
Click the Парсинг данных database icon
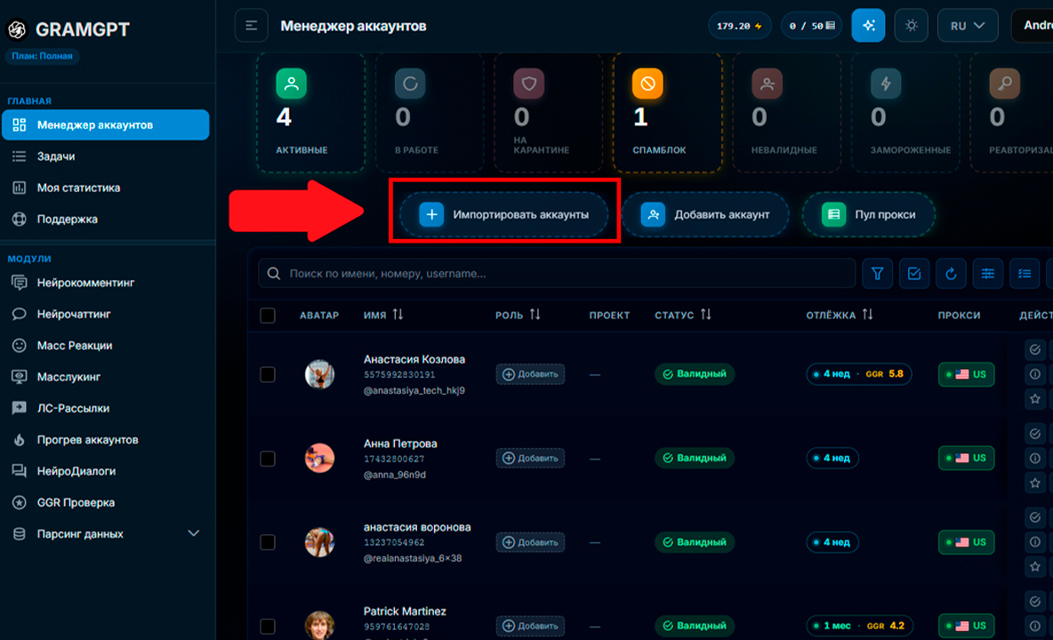(20, 534)
